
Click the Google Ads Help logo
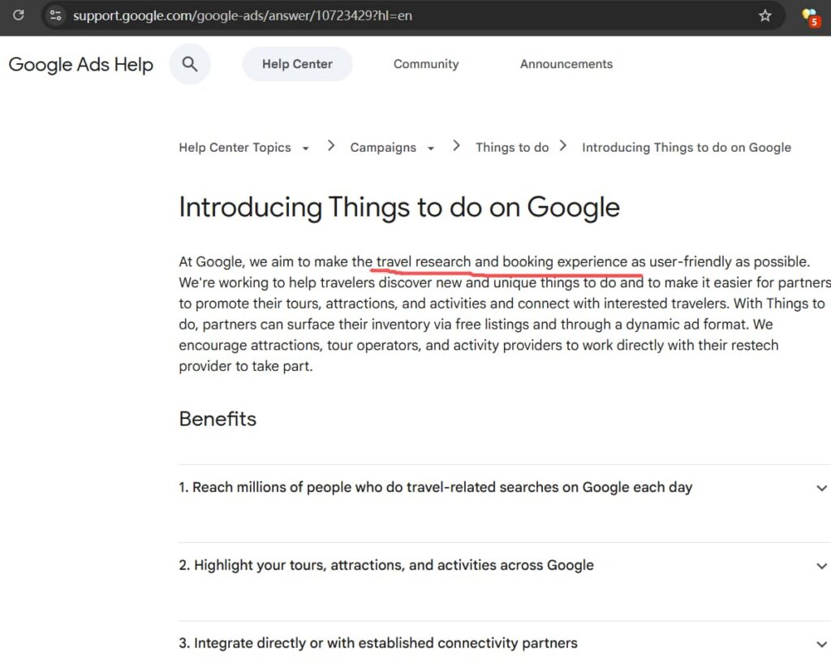coord(81,65)
